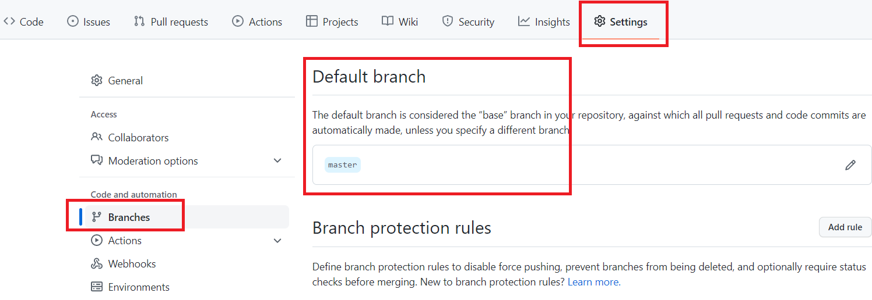Click the play icon beside sidebar Actions
This screenshot has height=300, width=872.
97,241
